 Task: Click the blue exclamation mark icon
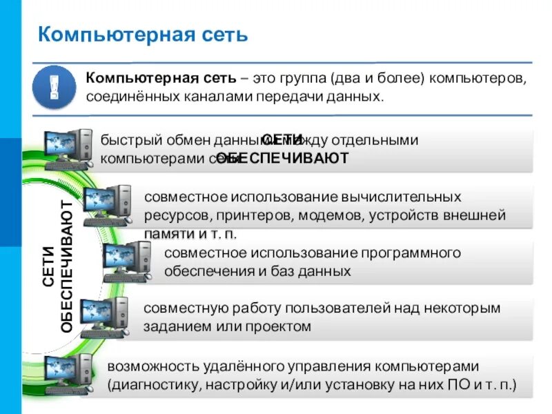[x=55, y=87]
